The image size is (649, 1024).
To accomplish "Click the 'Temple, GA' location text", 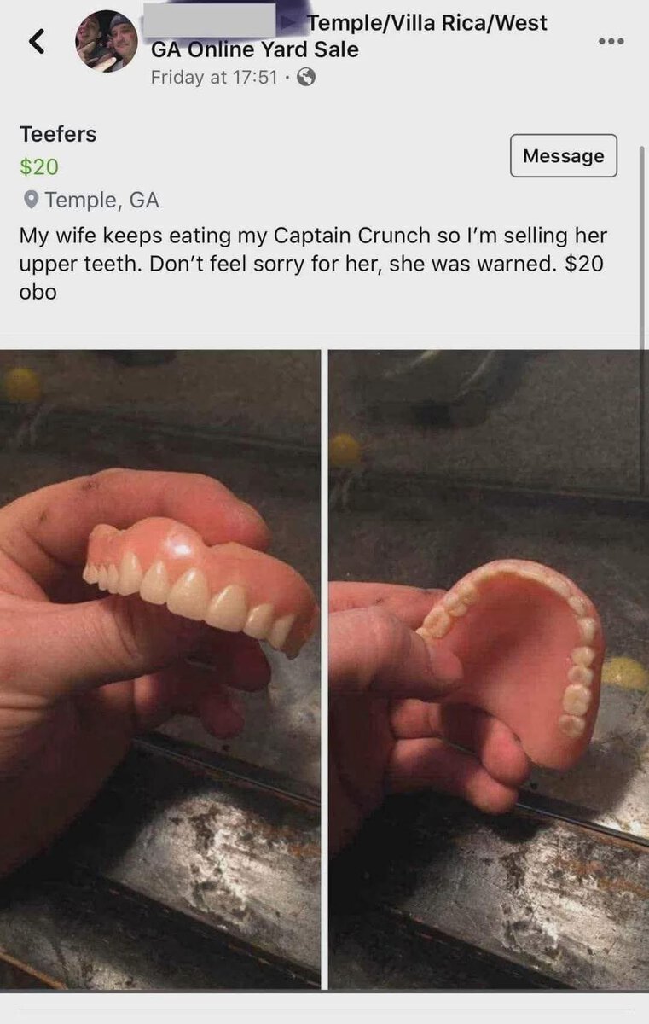I will (x=101, y=201).
